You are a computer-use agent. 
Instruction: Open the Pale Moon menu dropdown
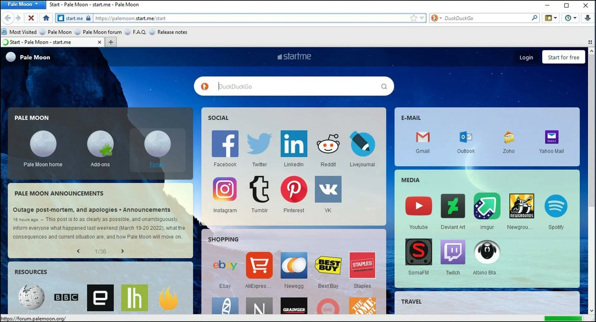22,4
